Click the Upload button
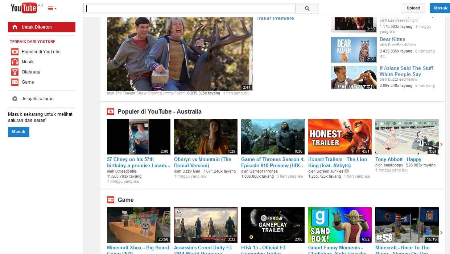The height and width of the screenshot is (254, 450). point(413,8)
